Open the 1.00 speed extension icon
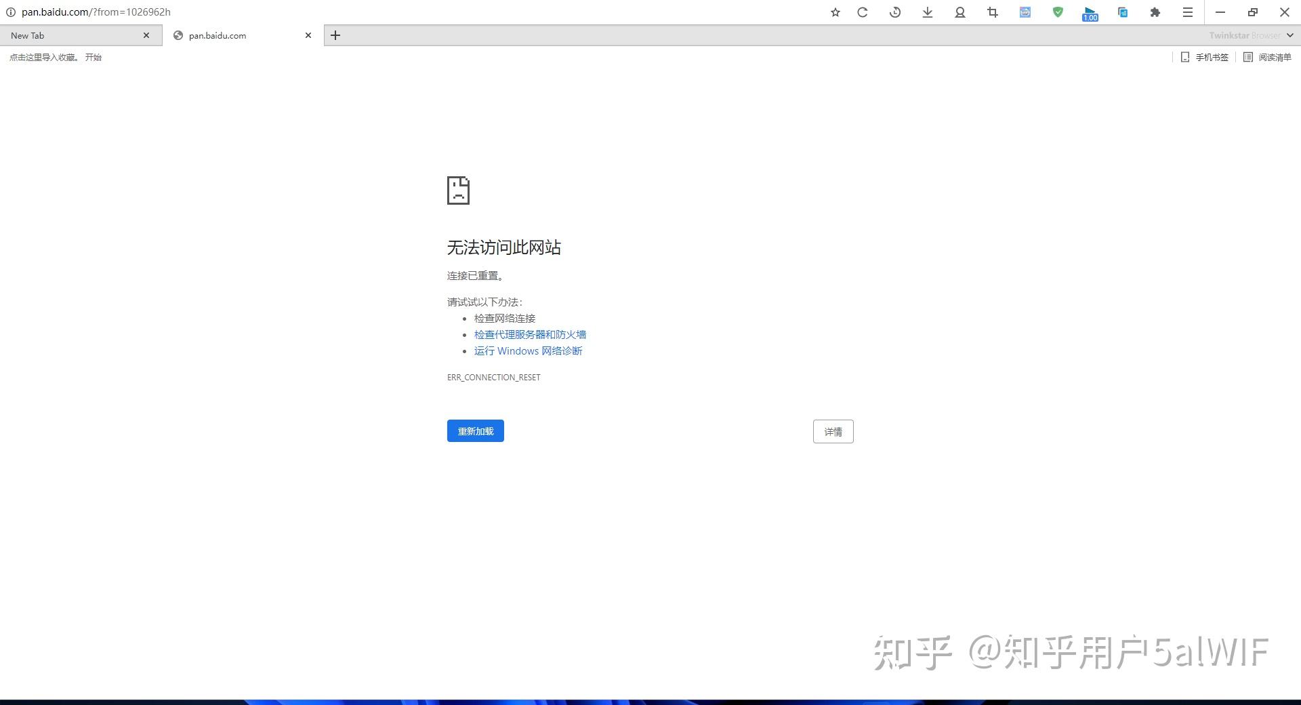The width and height of the screenshot is (1301, 705). [x=1090, y=14]
